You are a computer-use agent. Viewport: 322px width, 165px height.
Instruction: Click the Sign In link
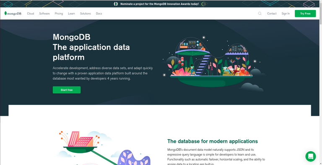(286, 13)
